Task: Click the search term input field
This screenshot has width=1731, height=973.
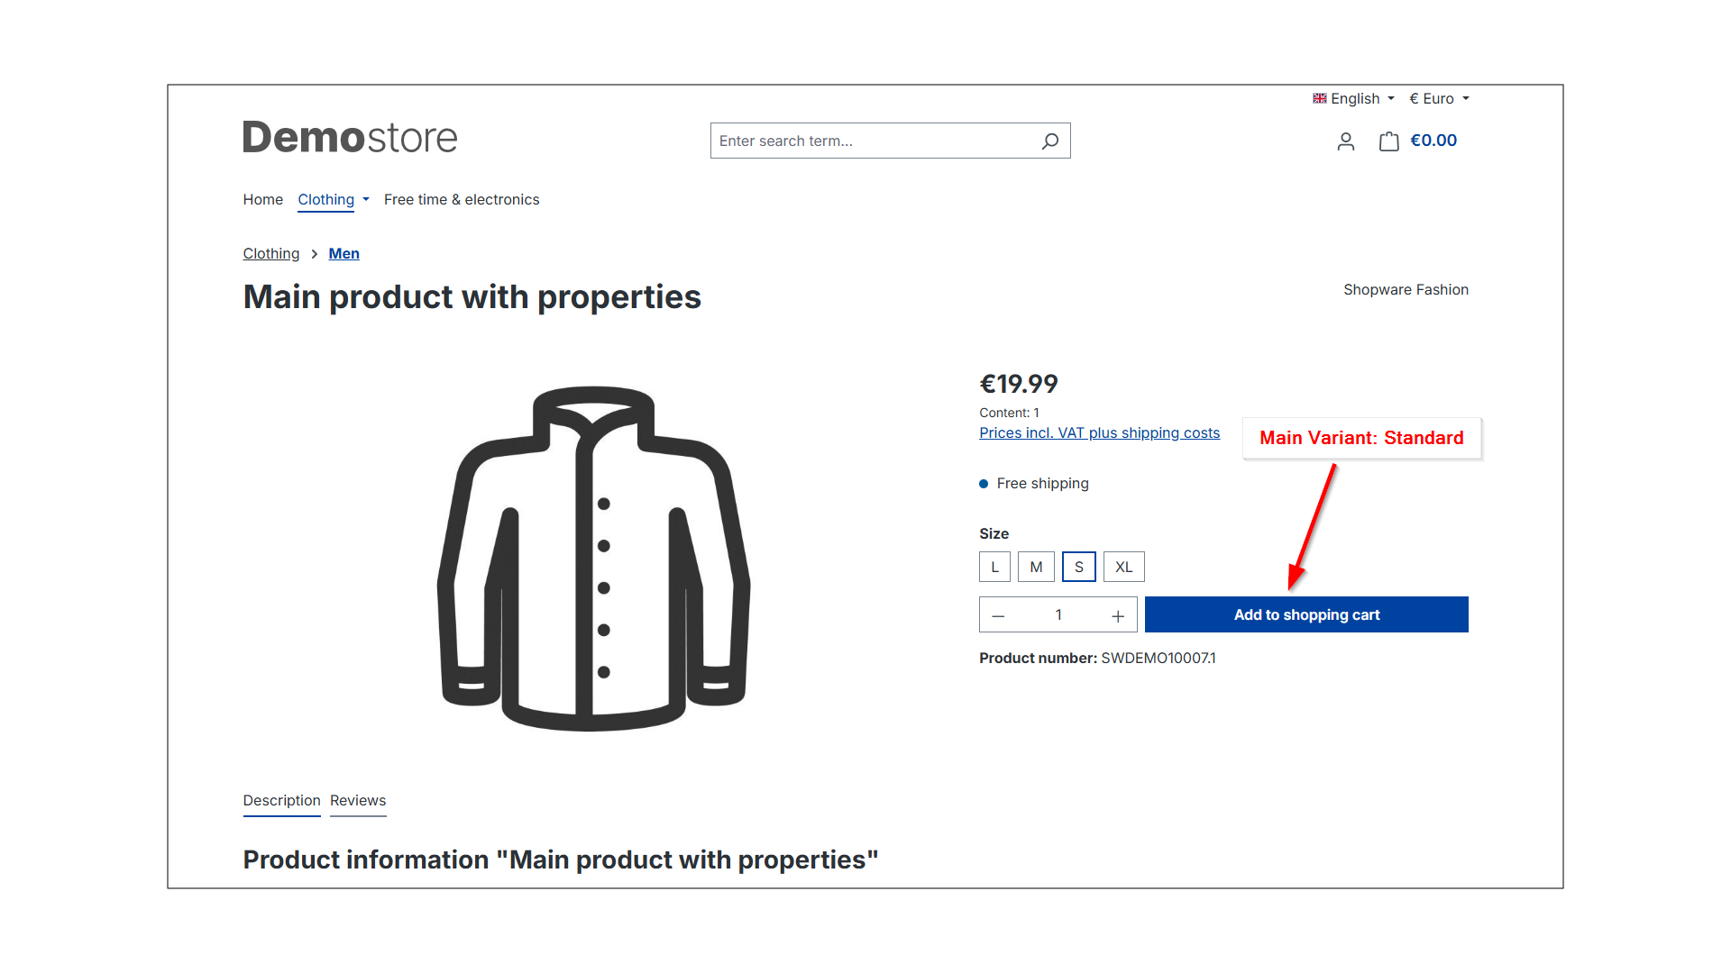Action: point(865,141)
